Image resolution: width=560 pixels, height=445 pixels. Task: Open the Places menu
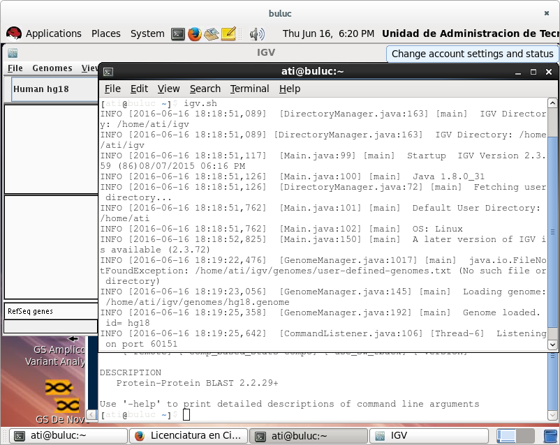pos(105,33)
